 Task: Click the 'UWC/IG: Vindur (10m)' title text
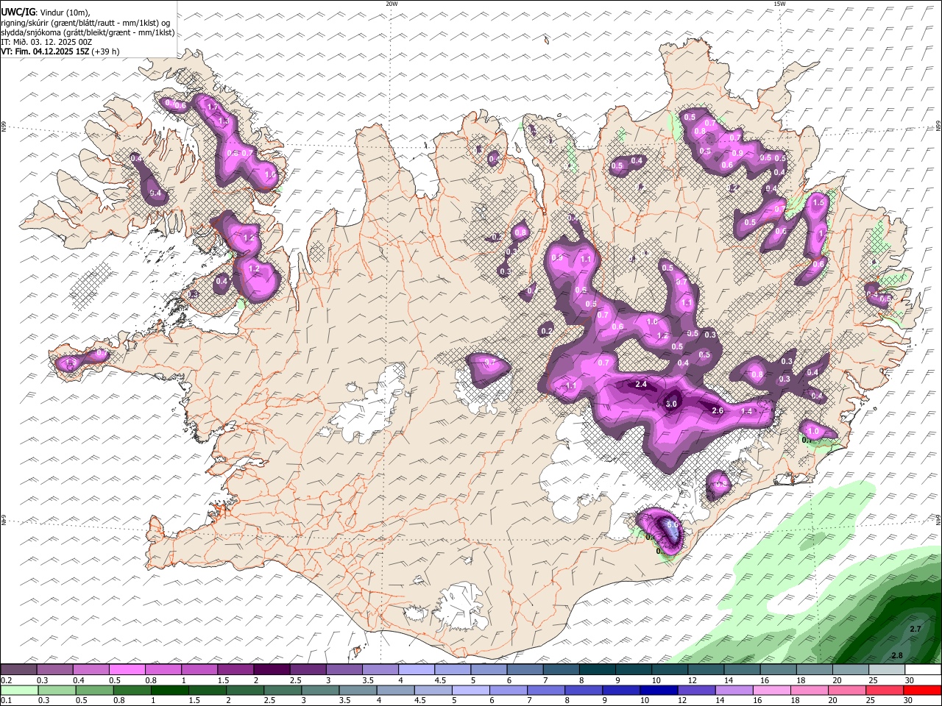pos(45,13)
